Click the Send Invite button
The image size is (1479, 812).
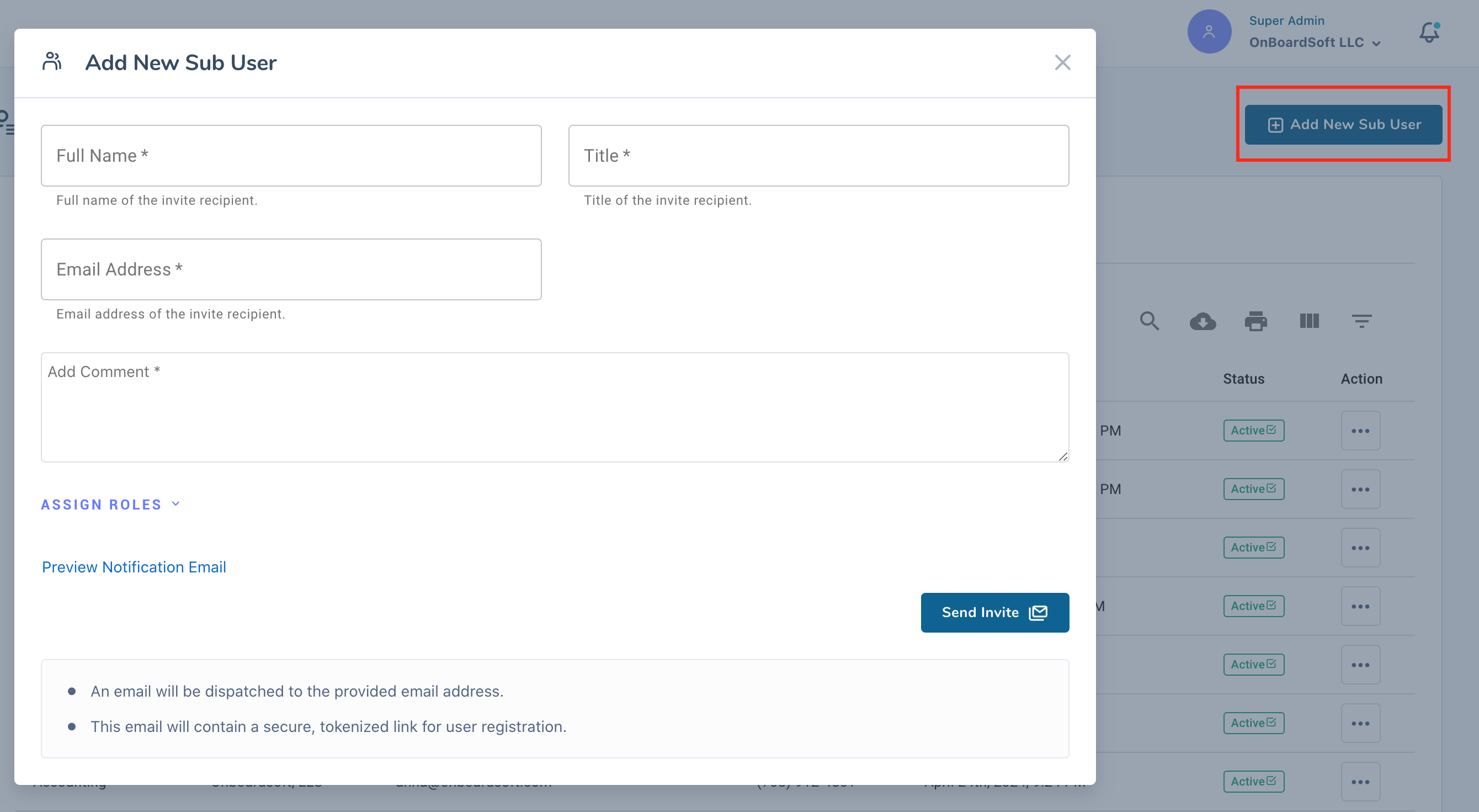pos(994,612)
